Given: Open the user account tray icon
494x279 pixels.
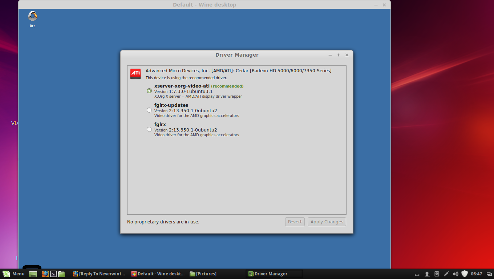Looking at the screenshot, I should click(x=427, y=274).
